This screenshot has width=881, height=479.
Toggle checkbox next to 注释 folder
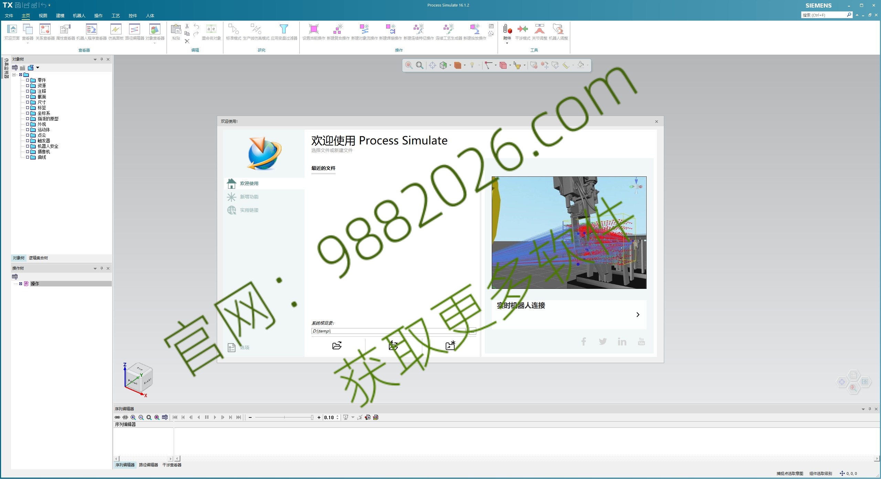tap(28, 91)
